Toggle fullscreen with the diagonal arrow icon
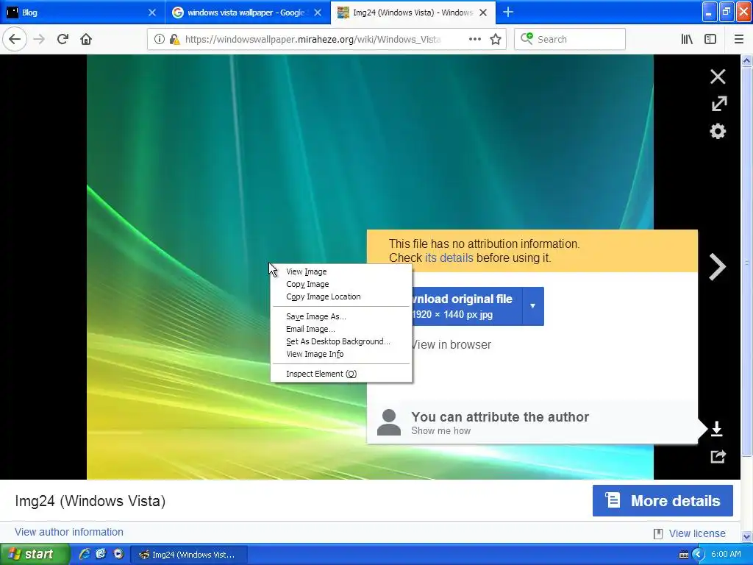 click(719, 103)
